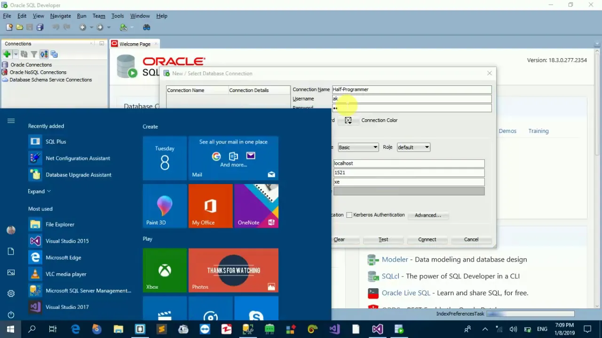This screenshot has width=602, height=338.
Task: Click Schema Browser icon in Connections panel
Action: pos(44,54)
